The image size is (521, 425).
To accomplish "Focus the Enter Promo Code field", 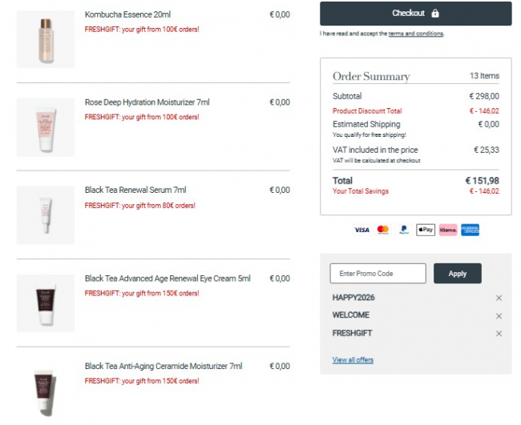I will (x=378, y=274).
